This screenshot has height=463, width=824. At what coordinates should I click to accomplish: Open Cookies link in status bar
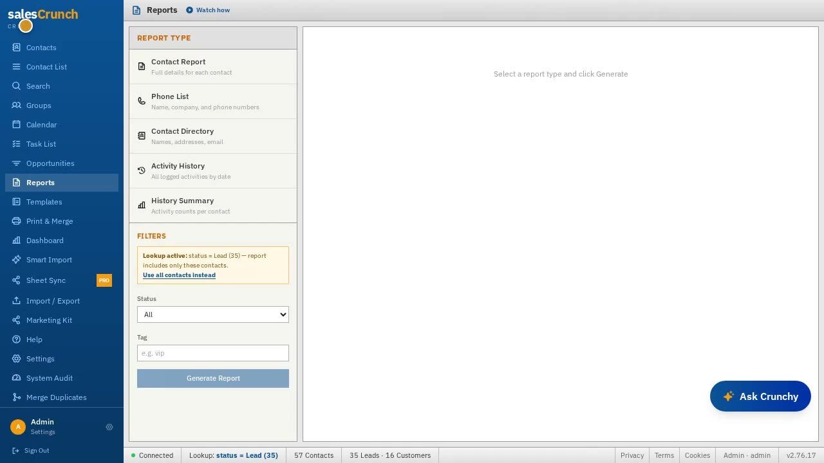click(x=697, y=455)
